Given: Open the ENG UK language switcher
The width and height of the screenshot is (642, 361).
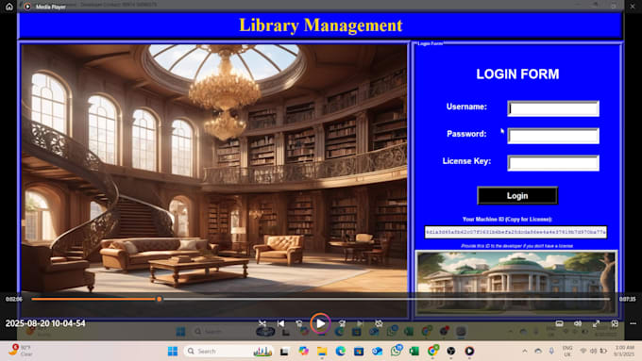Looking at the screenshot, I should pyautogui.click(x=567, y=352).
